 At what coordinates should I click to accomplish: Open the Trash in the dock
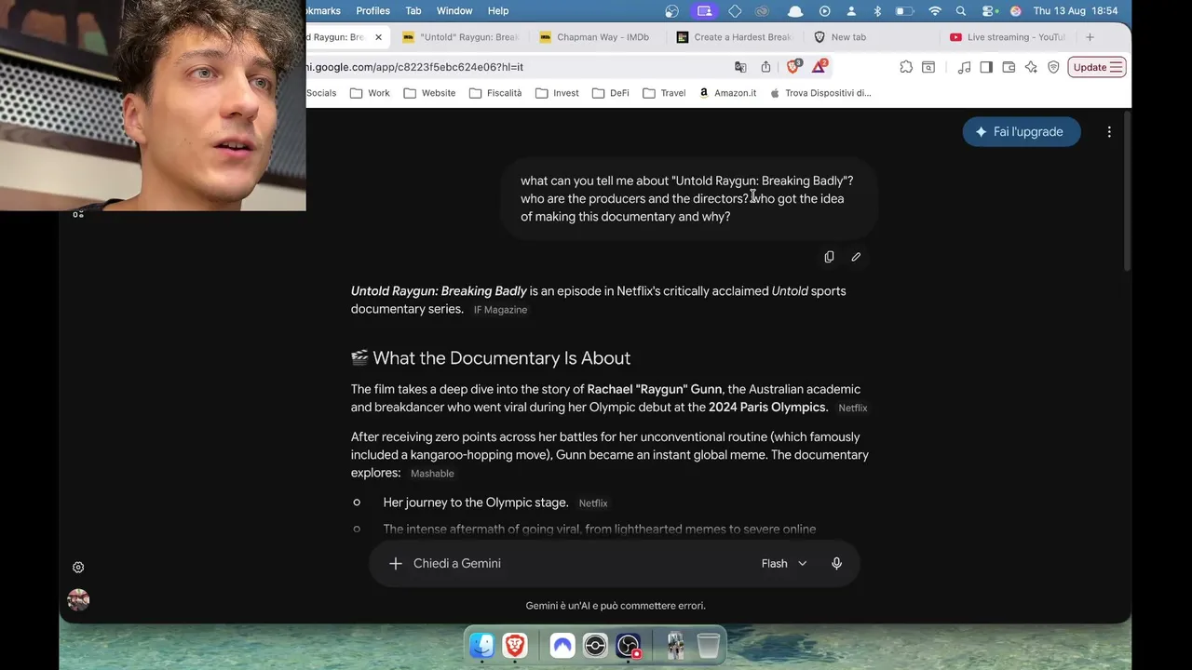(x=709, y=645)
